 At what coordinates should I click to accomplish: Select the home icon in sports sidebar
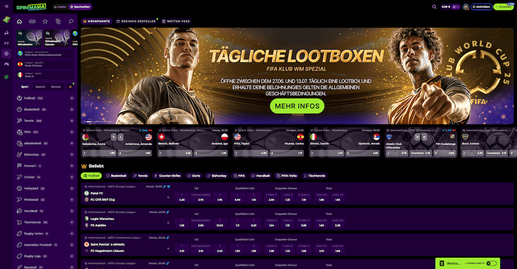[x=20, y=21]
